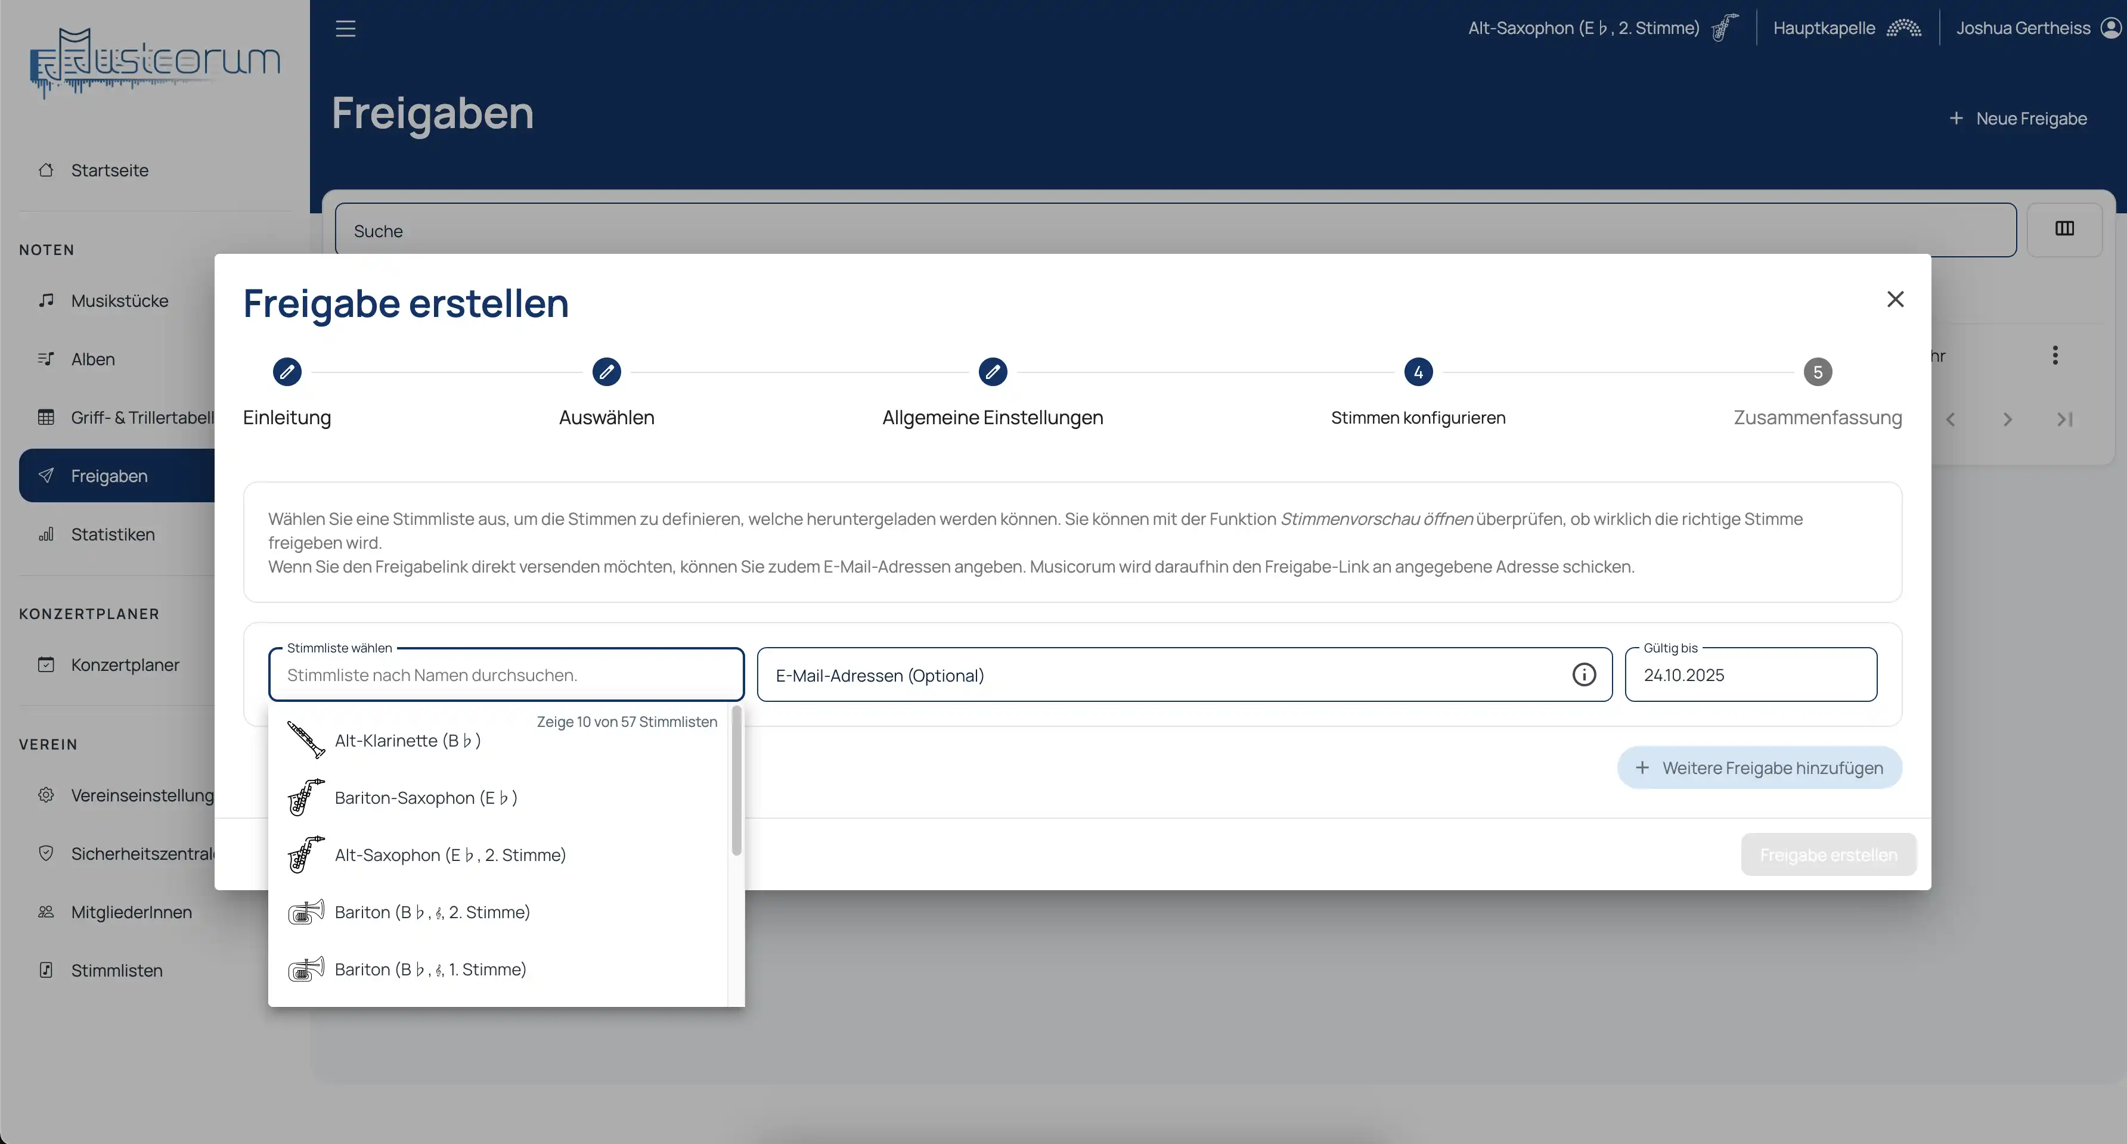The height and width of the screenshot is (1144, 2127).
Task: Click Weitere Freigabe hinzufügen button
Action: [1759, 767]
